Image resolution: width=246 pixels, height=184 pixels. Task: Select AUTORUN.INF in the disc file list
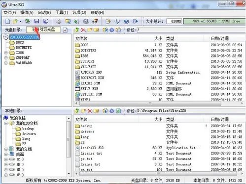pos(91,72)
